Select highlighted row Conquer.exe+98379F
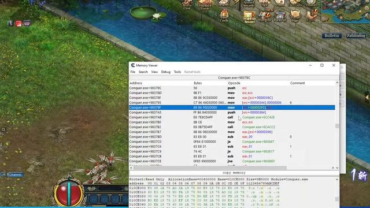The image size is (370, 208). [x=232, y=107]
